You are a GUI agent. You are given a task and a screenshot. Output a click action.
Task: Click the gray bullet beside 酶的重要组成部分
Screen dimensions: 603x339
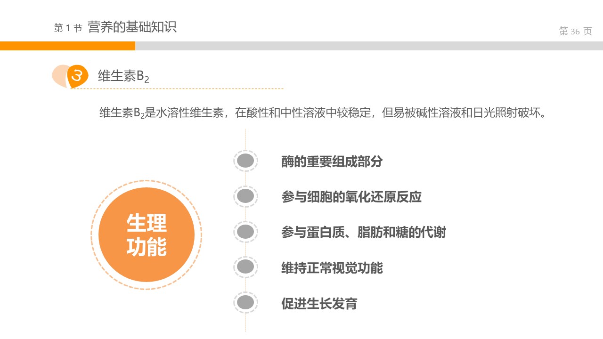[x=245, y=161]
